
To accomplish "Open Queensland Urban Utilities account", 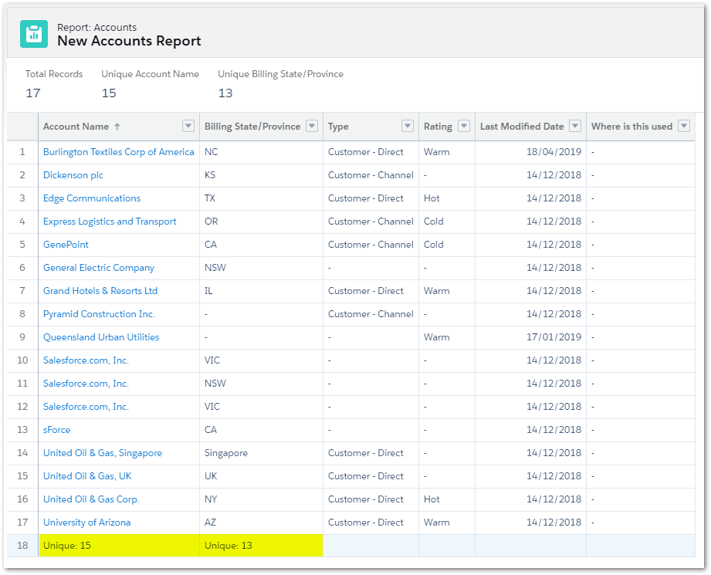I will point(101,337).
